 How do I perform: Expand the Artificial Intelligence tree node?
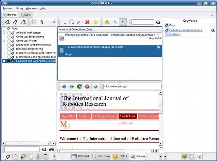(4, 33)
